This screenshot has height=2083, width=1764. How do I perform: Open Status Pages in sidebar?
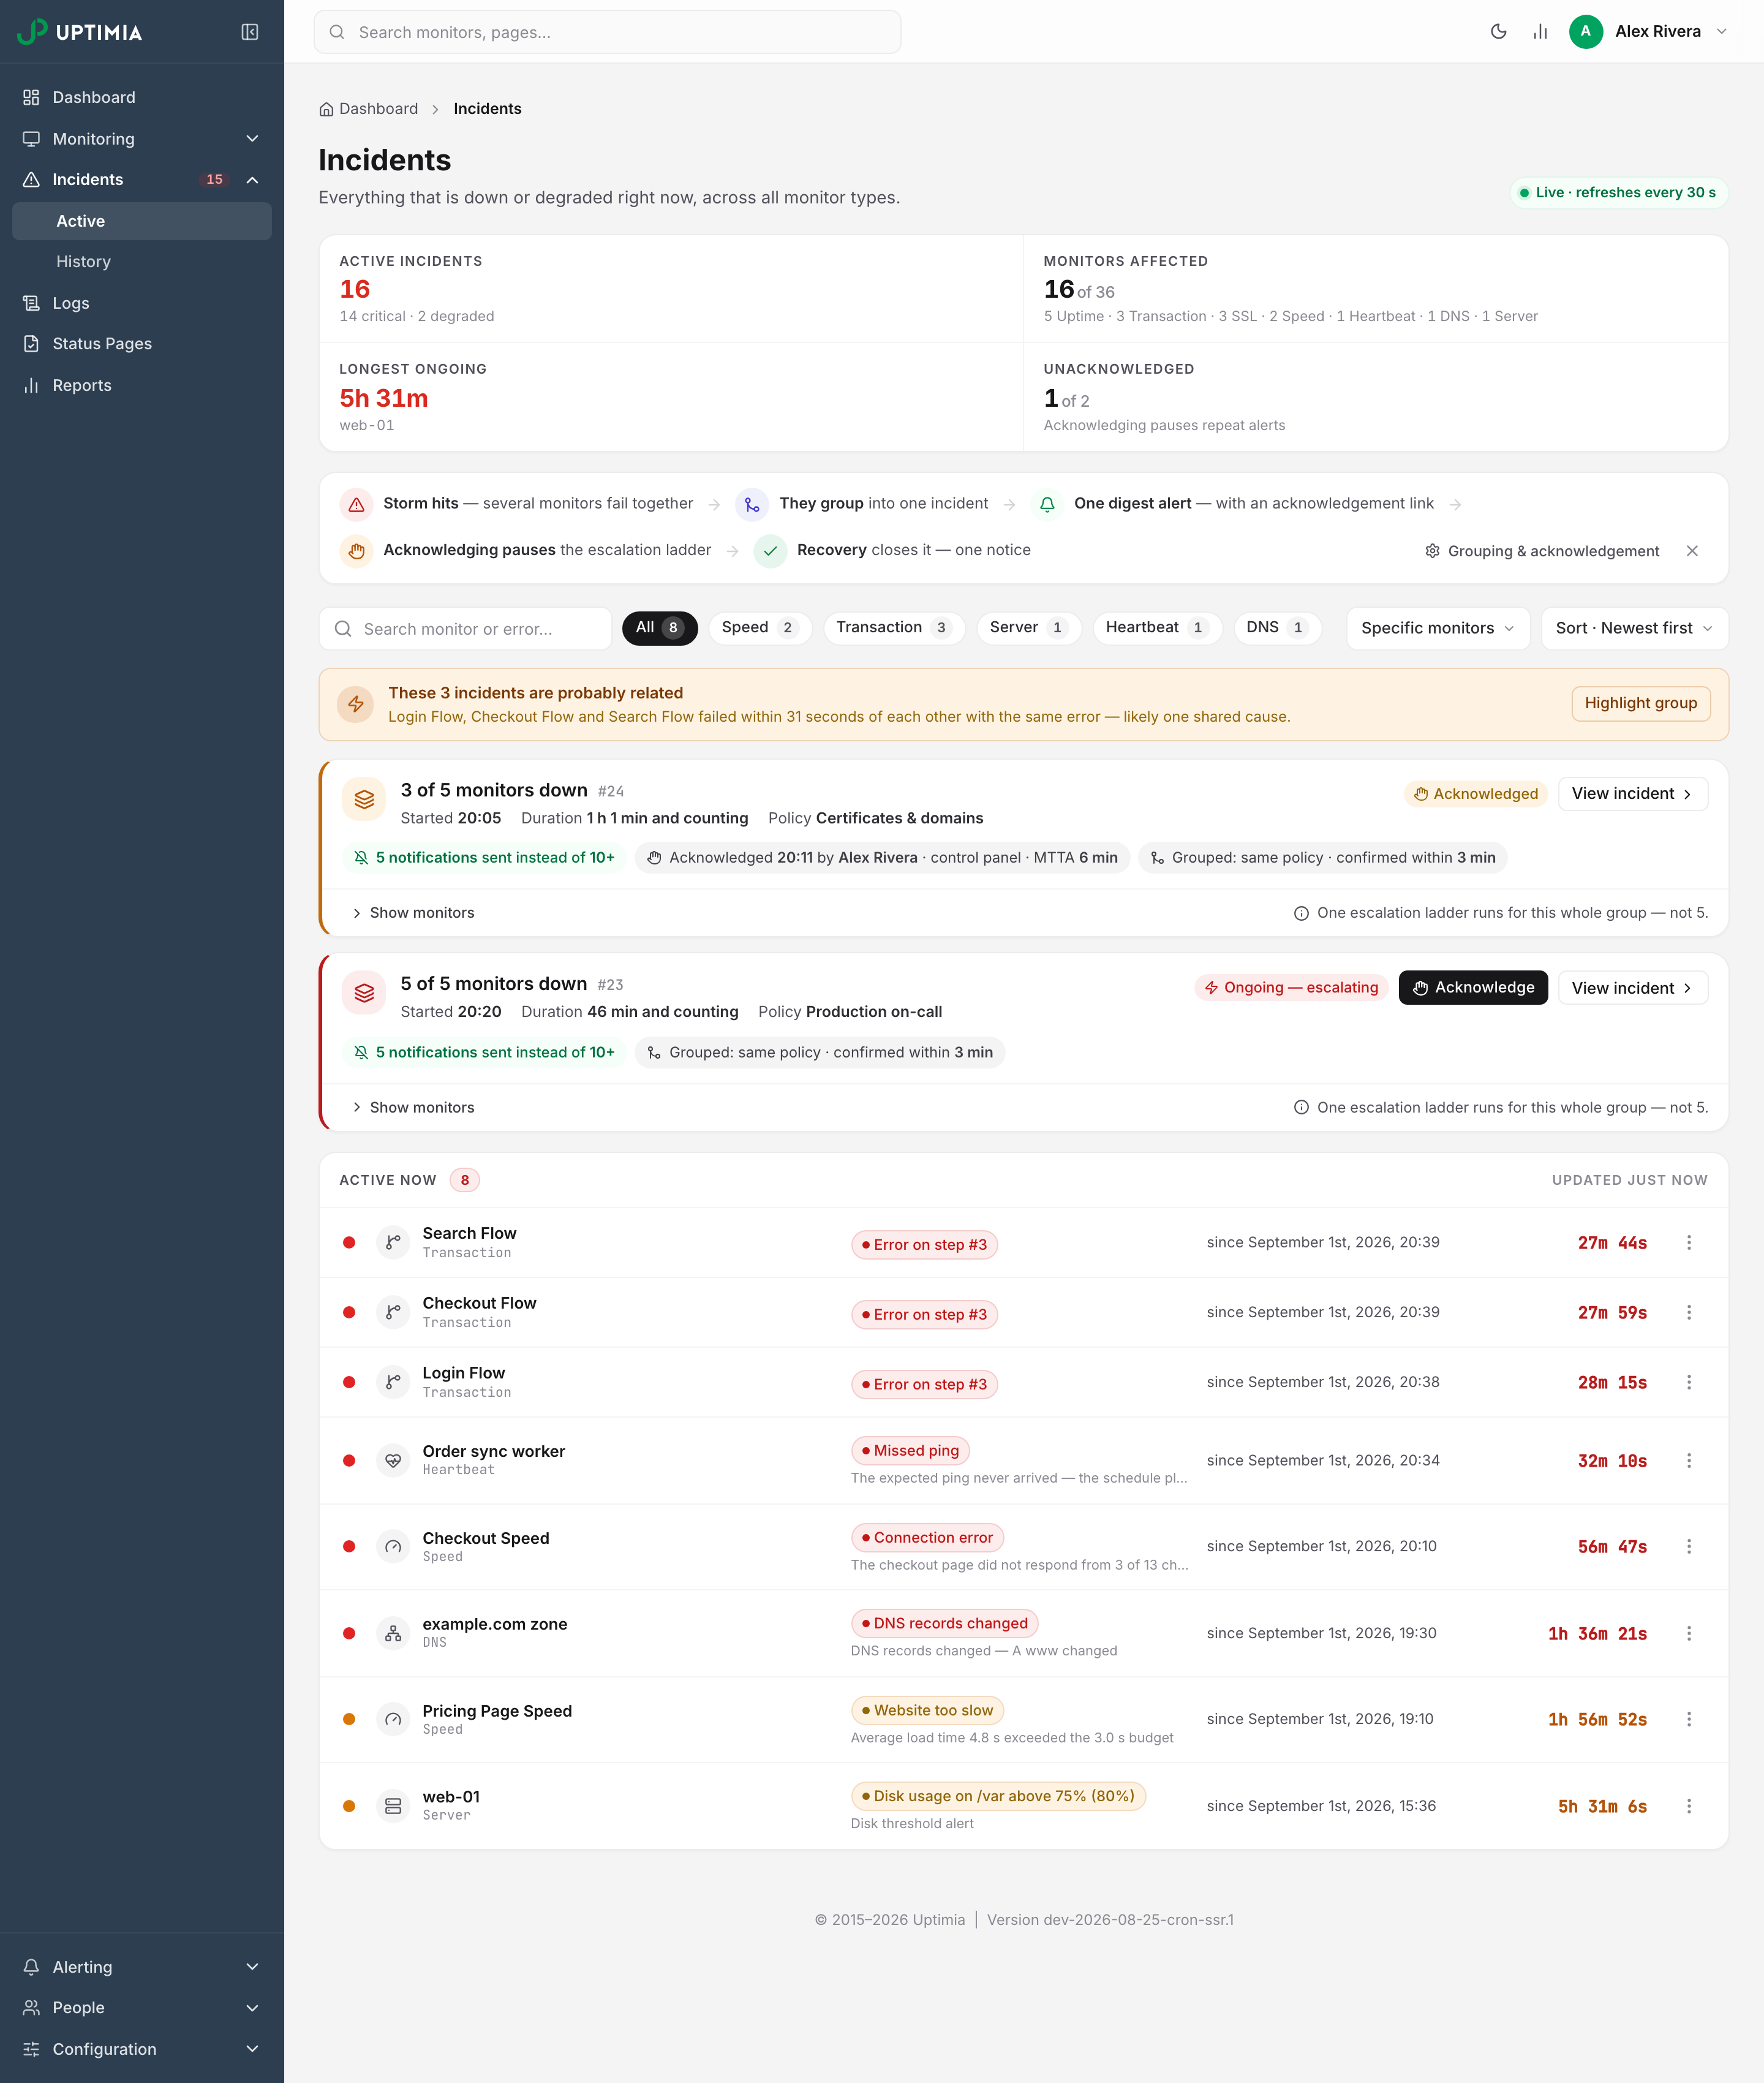point(142,343)
